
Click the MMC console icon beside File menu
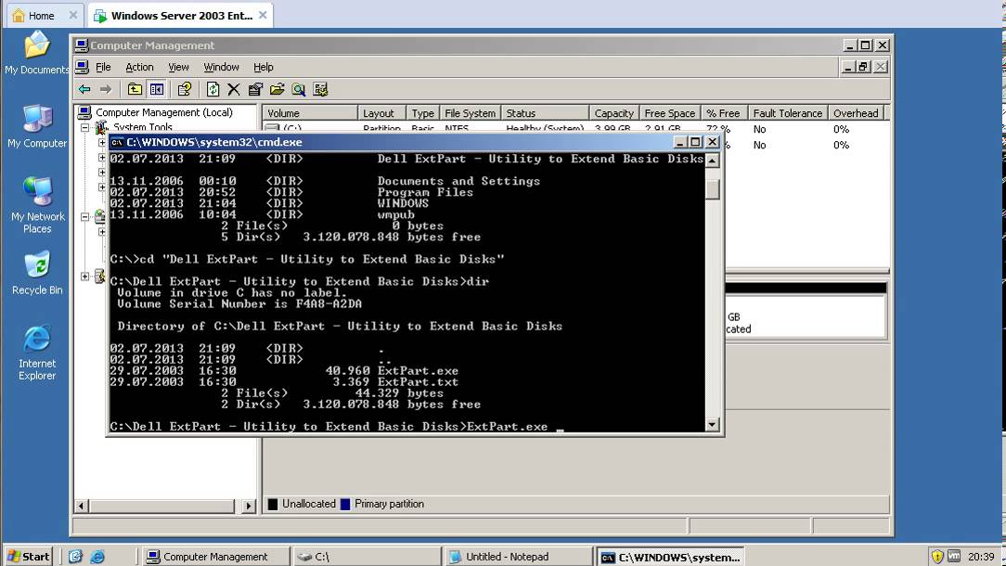point(82,67)
